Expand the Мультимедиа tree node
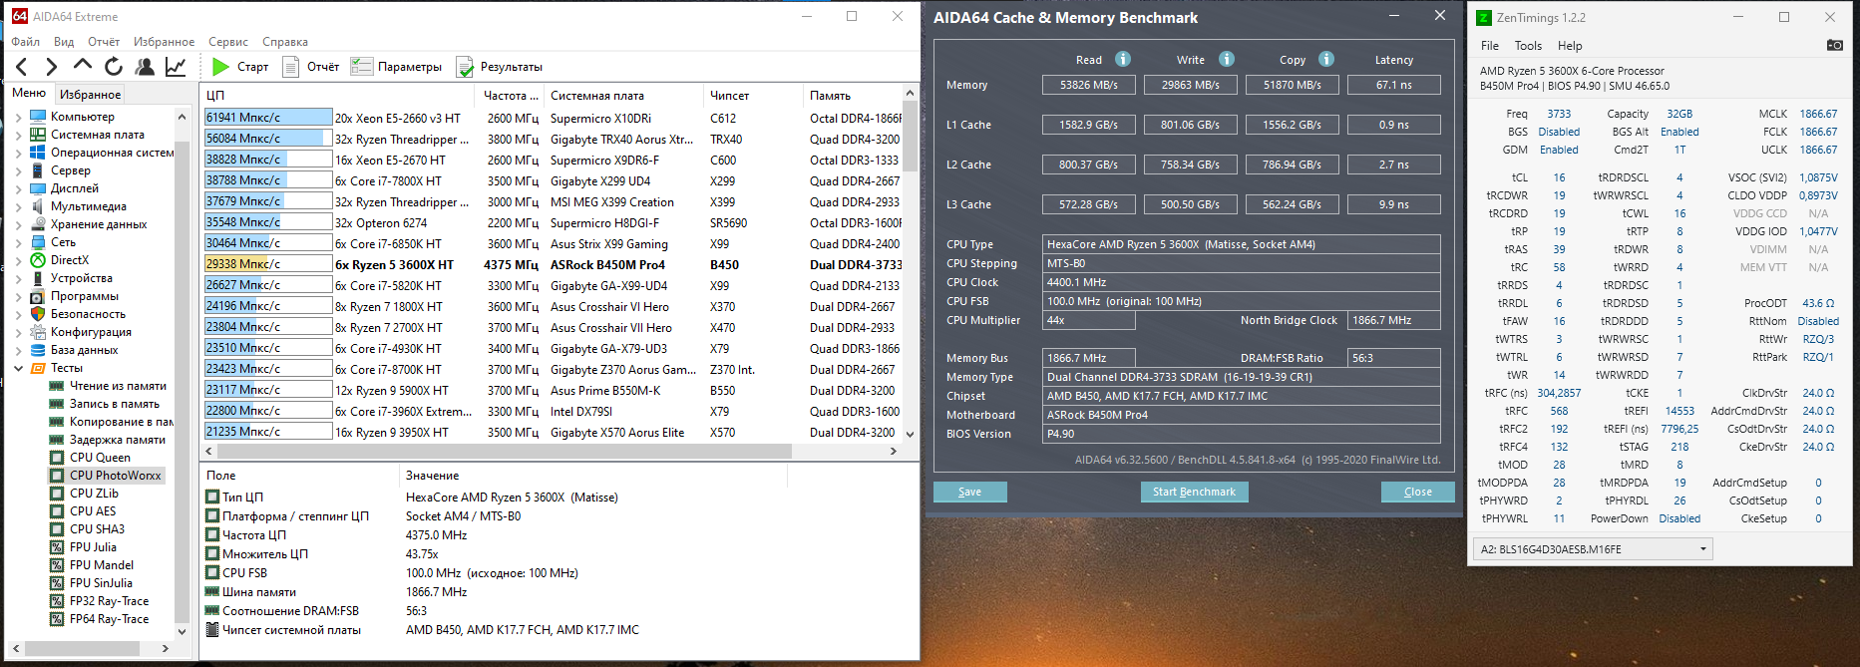 point(18,206)
